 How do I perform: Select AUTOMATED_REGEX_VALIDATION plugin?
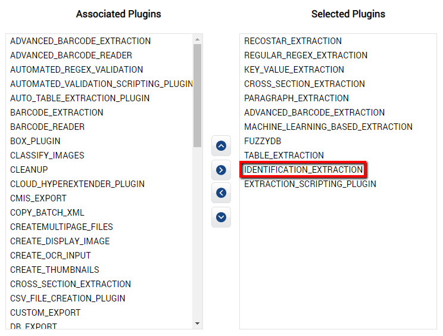(76, 70)
